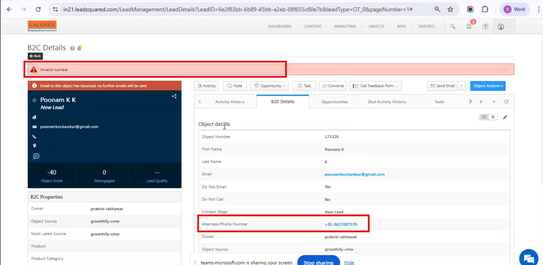The height and width of the screenshot is (265, 543).
Task: Open the Opportunities tab
Action: coord(334,102)
